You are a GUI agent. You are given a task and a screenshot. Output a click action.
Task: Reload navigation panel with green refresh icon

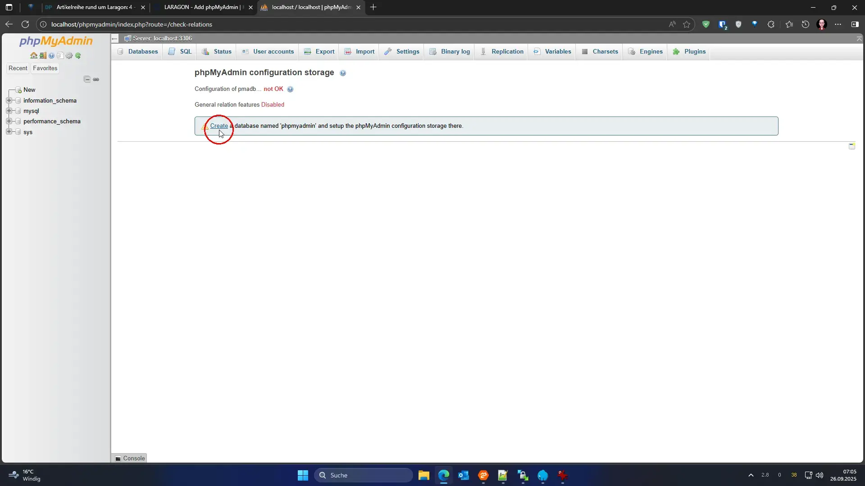click(x=78, y=56)
